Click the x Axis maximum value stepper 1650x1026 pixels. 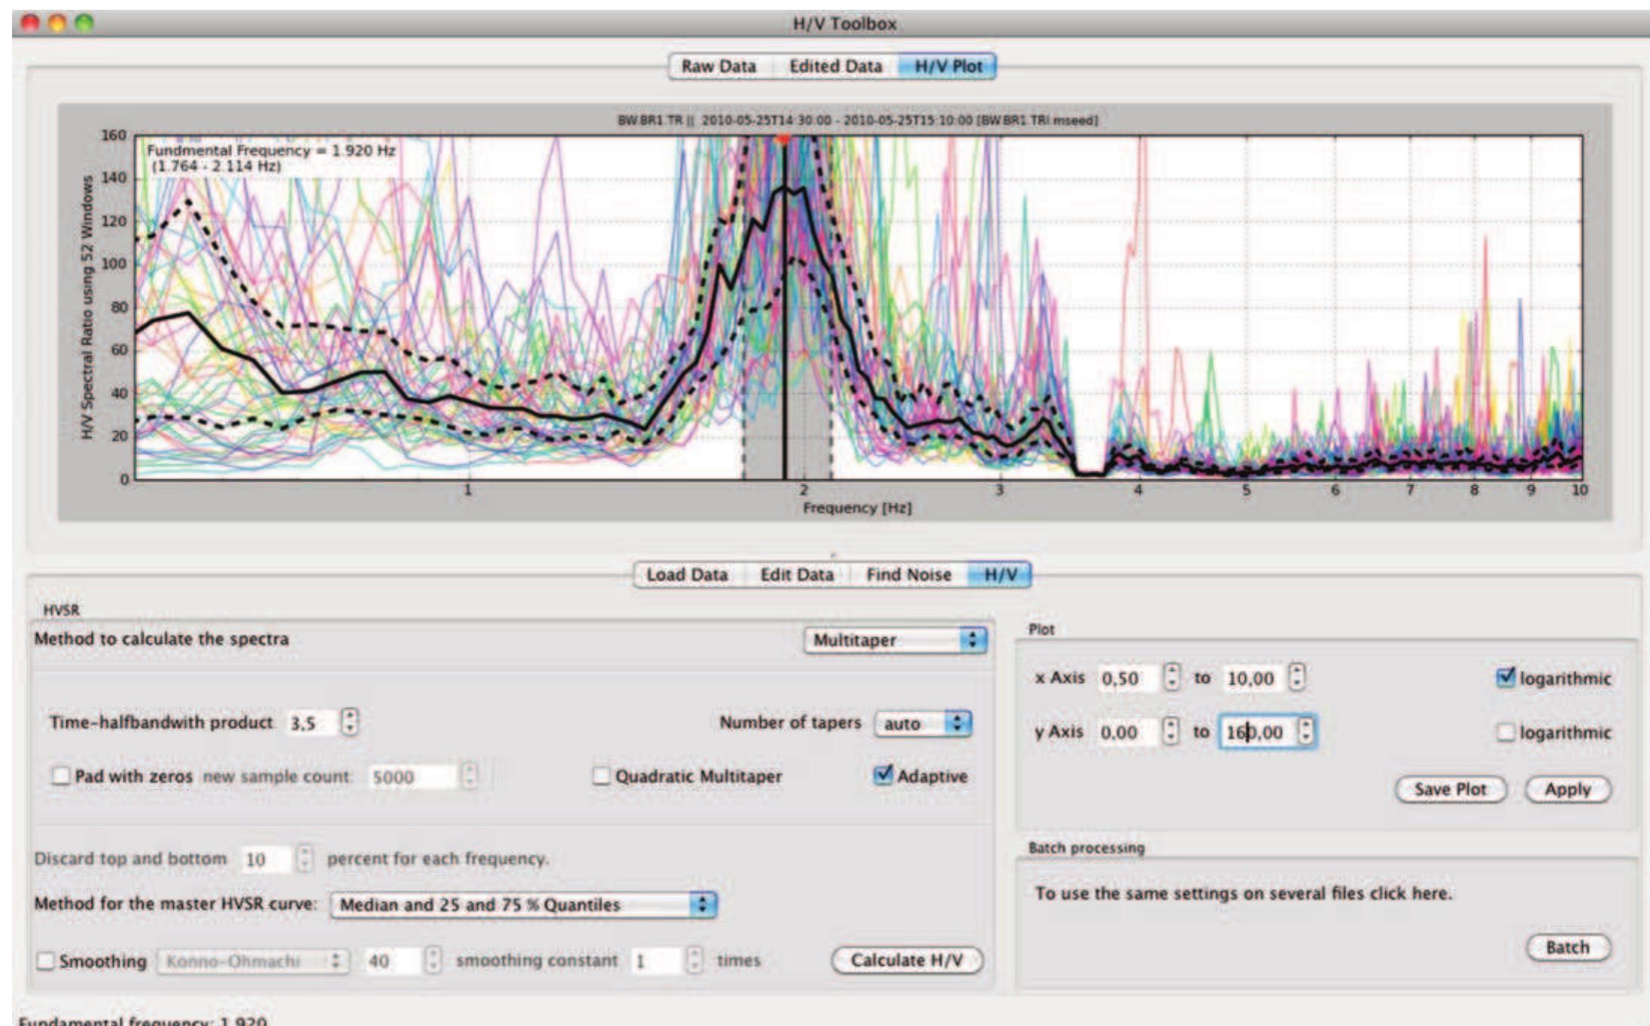click(x=1296, y=677)
